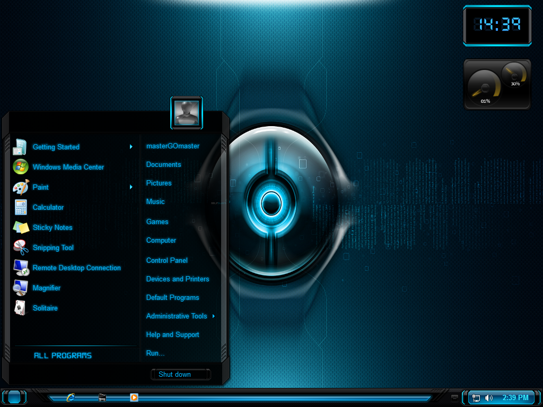
Task: Click the Shut down button
Action: 181,374
